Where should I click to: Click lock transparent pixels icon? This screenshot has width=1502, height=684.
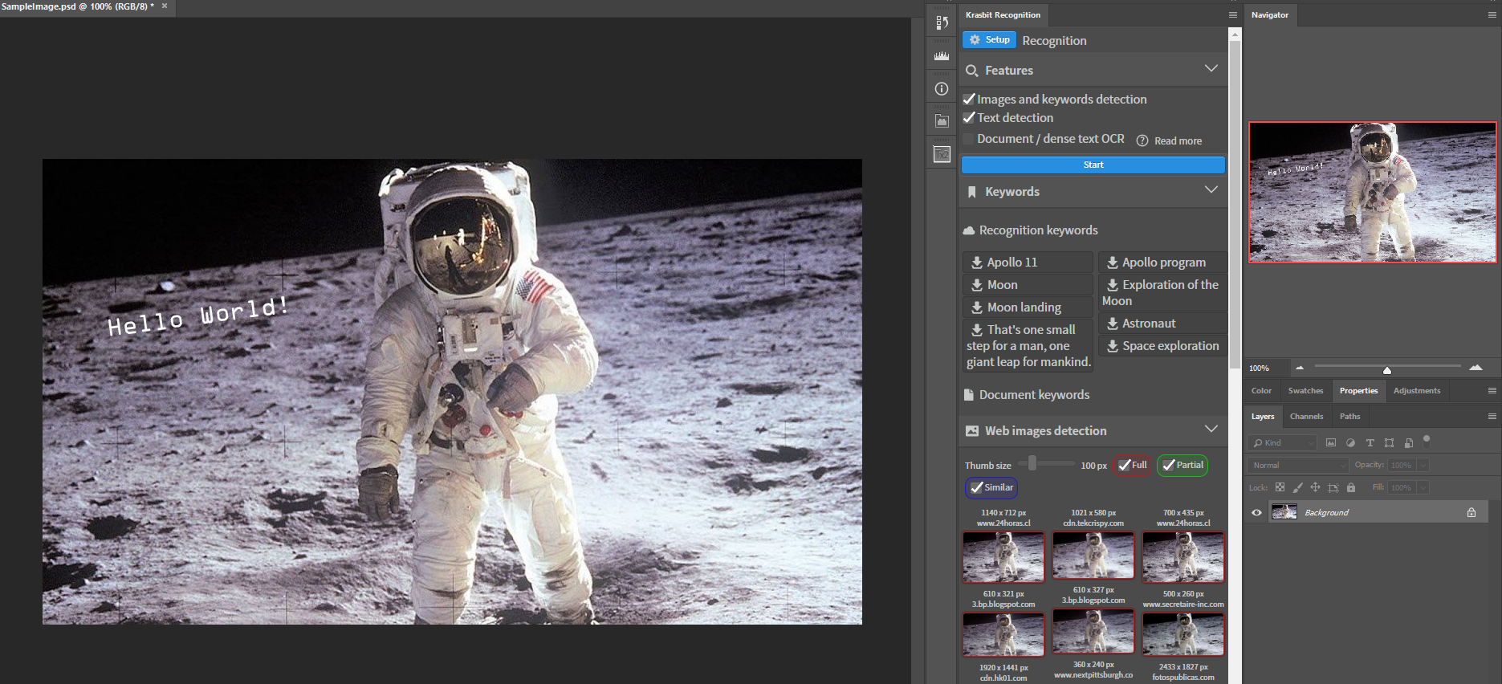click(1280, 487)
